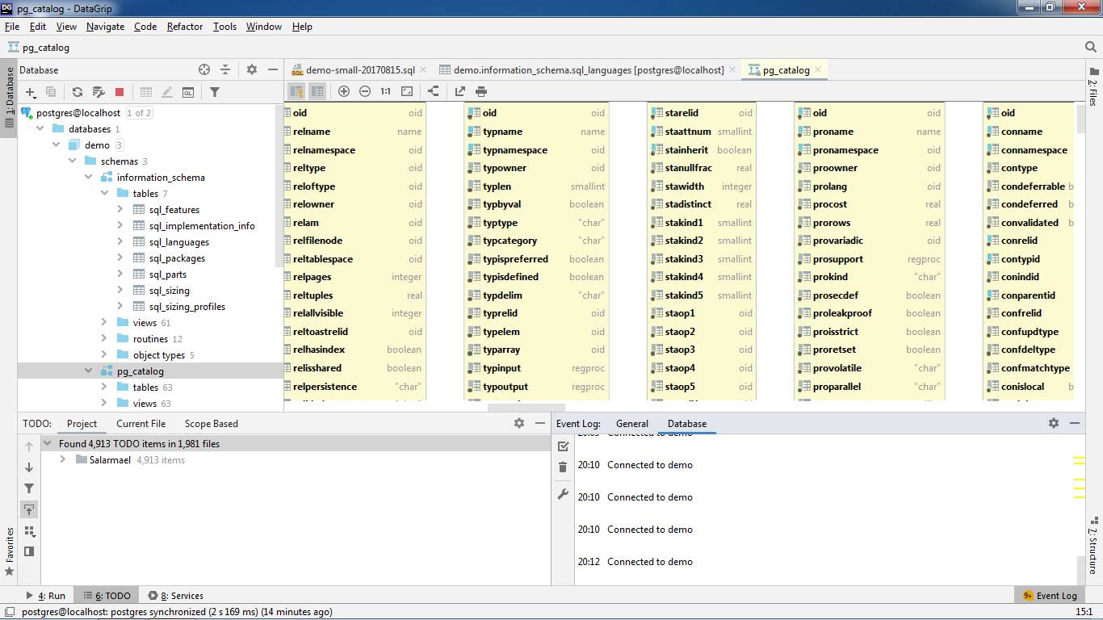Click the Open Console QL icon
1103x620 pixels.
click(x=188, y=92)
